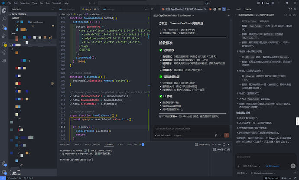
Task: Maximize the Codex side panel
Action: pos(290,9)
